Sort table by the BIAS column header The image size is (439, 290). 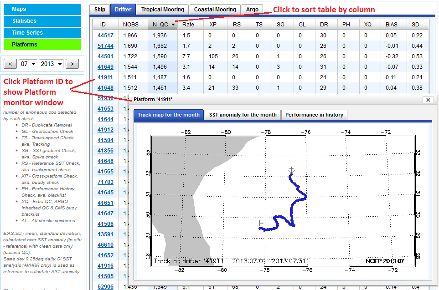point(391,25)
